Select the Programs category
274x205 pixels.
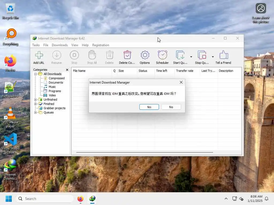[55, 91]
